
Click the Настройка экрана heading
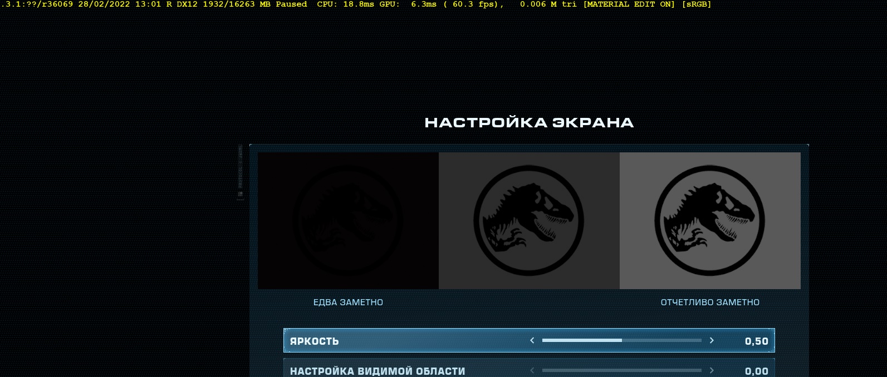pyautogui.click(x=529, y=122)
